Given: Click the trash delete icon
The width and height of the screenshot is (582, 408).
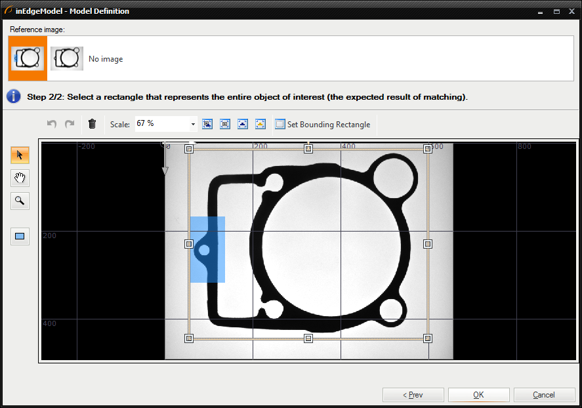Looking at the screenshot, I should pyautogui.click(x=92, y=124).
